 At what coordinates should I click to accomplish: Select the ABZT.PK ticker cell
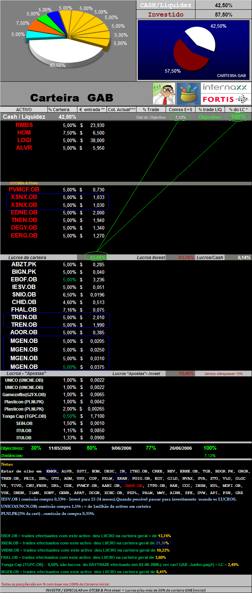24,264
